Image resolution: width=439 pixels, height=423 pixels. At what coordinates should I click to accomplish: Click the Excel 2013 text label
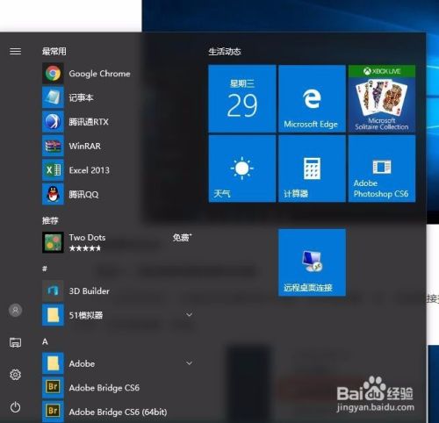click(x=90, y=170)
